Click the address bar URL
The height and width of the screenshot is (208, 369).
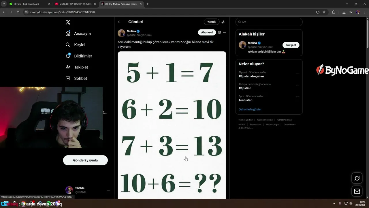click(x=63, y=12)
